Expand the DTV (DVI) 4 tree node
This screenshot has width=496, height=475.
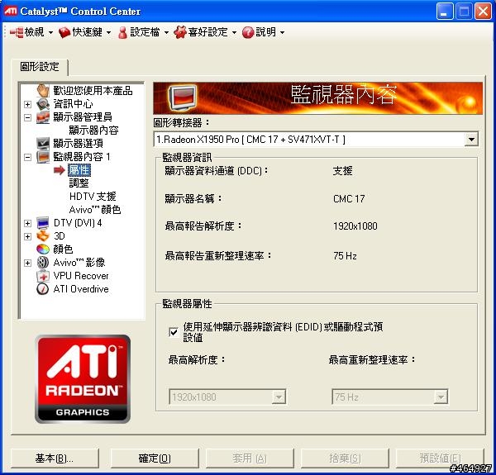(28, 223)
